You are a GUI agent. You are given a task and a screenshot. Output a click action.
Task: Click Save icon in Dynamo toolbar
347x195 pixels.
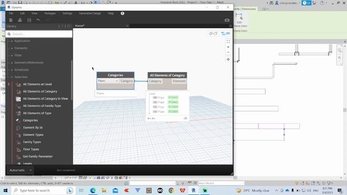tap(29, 20)
